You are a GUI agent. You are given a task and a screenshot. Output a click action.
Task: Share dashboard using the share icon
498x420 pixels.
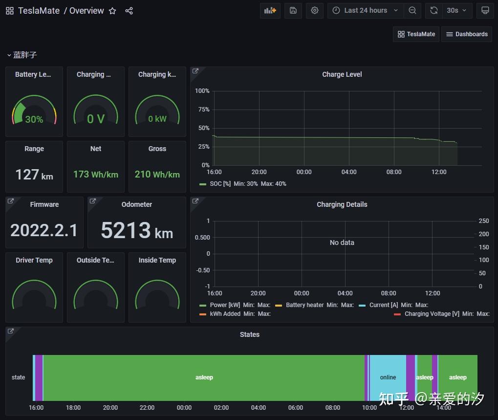click(129, 11)
